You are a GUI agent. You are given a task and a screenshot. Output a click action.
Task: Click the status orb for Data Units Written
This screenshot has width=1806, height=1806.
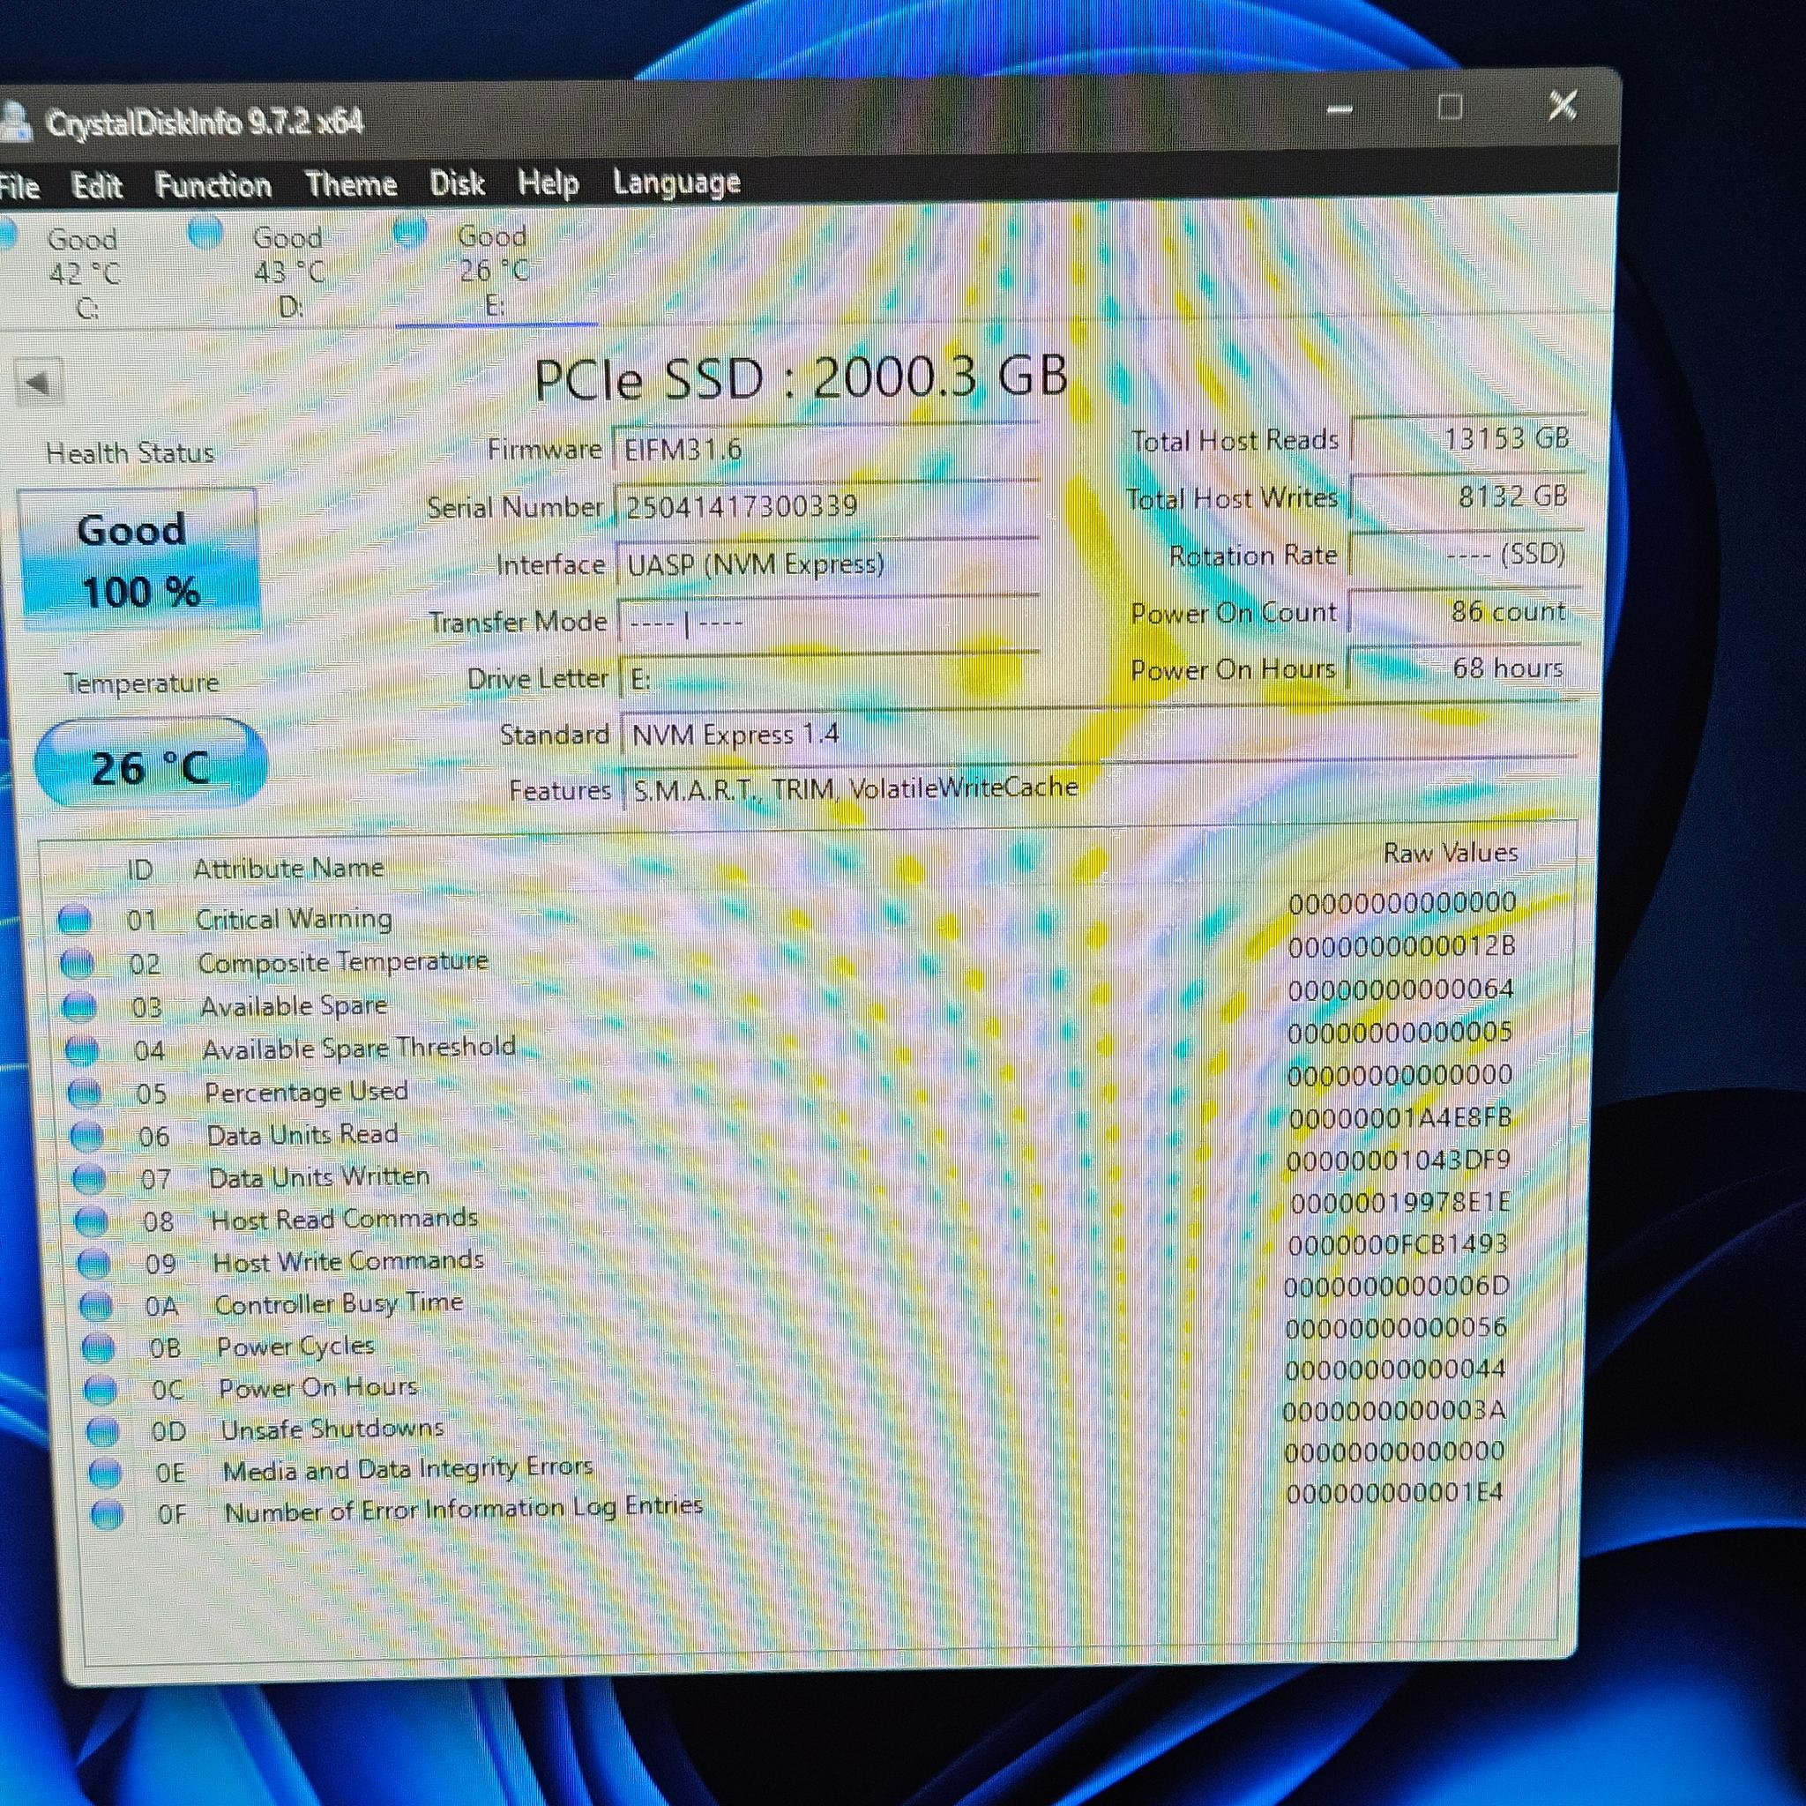(x=90, y=1179)
